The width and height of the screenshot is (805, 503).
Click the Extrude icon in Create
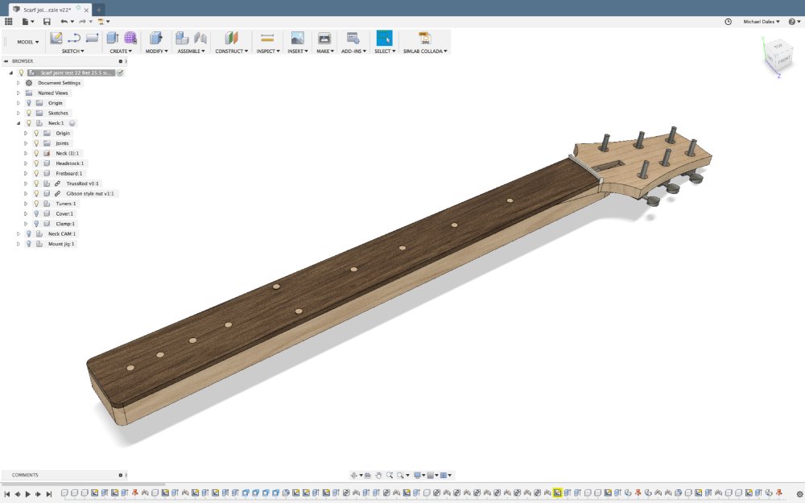point(113,38)
